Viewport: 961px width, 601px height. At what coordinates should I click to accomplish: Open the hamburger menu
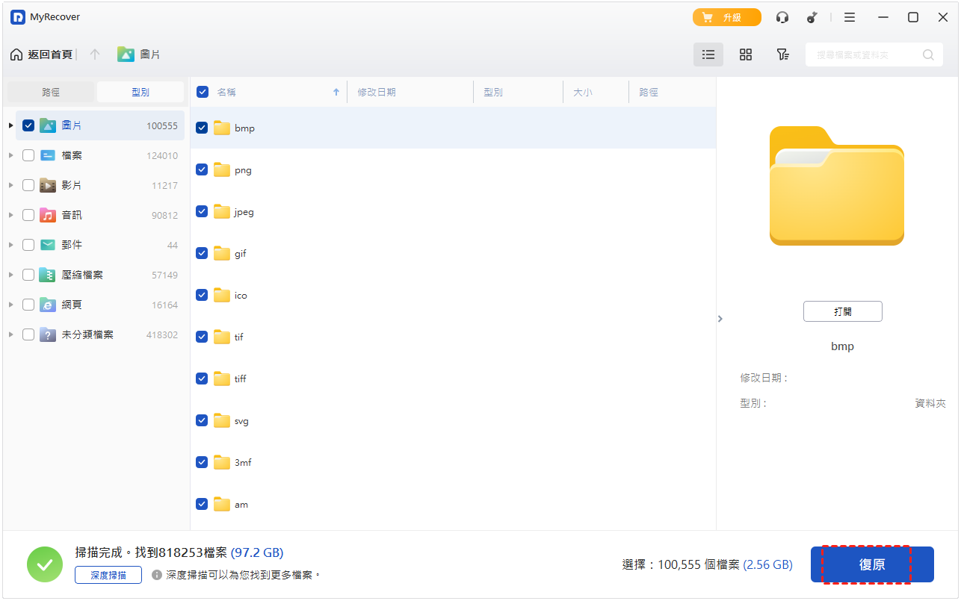click(x=850, y=17)
